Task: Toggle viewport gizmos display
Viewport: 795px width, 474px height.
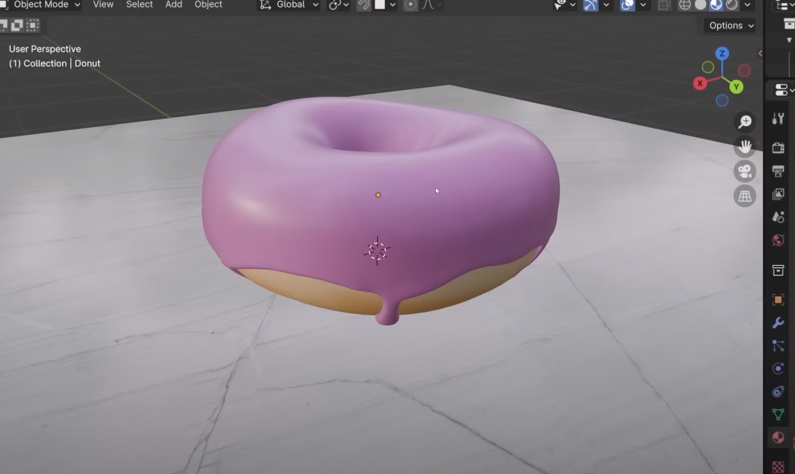Action: [590, 4]
